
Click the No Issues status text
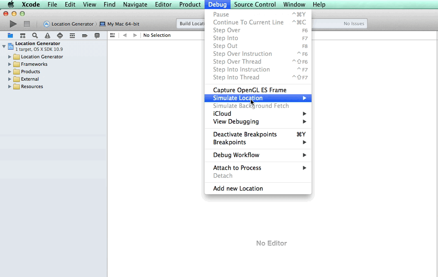[354, 24]
